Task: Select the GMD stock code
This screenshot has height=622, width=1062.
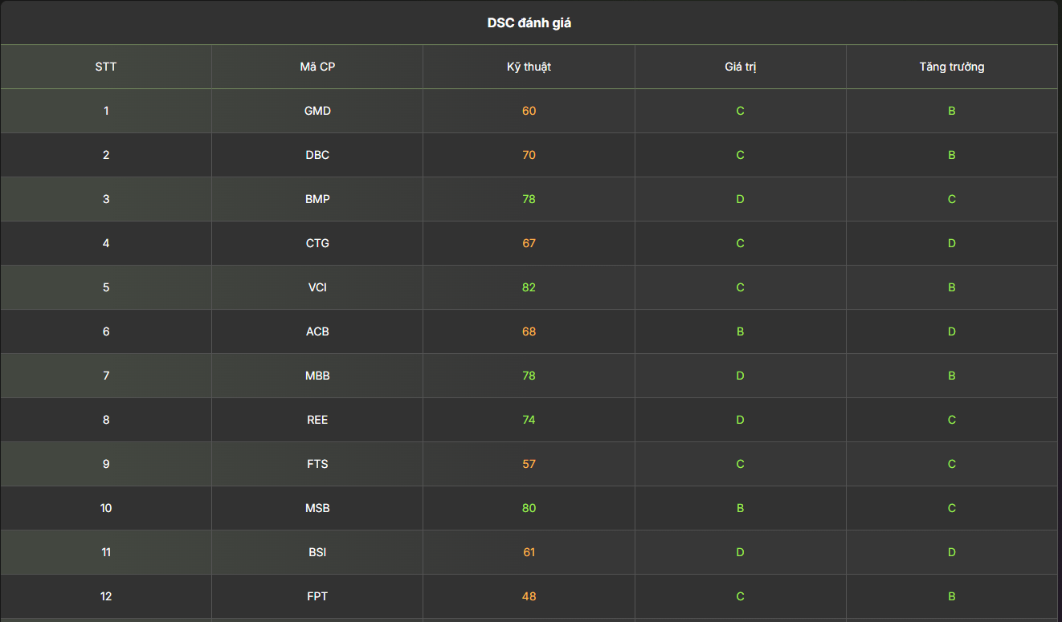Action: point(317,111)
